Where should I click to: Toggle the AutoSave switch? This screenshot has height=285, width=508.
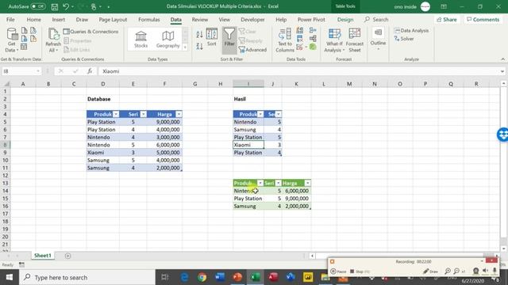[38, 6]
